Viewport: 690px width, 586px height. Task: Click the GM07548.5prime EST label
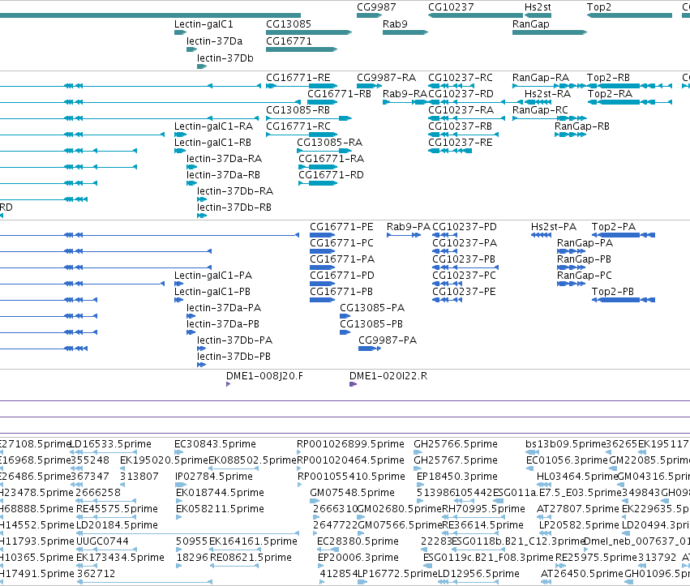click(x=353, y=493)
